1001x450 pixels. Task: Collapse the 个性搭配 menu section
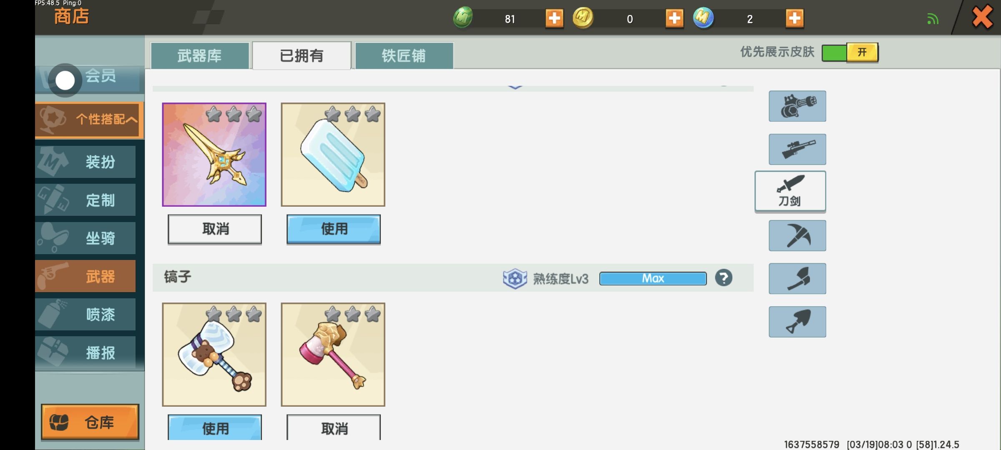pyautogui.click(x=89, y=120)
